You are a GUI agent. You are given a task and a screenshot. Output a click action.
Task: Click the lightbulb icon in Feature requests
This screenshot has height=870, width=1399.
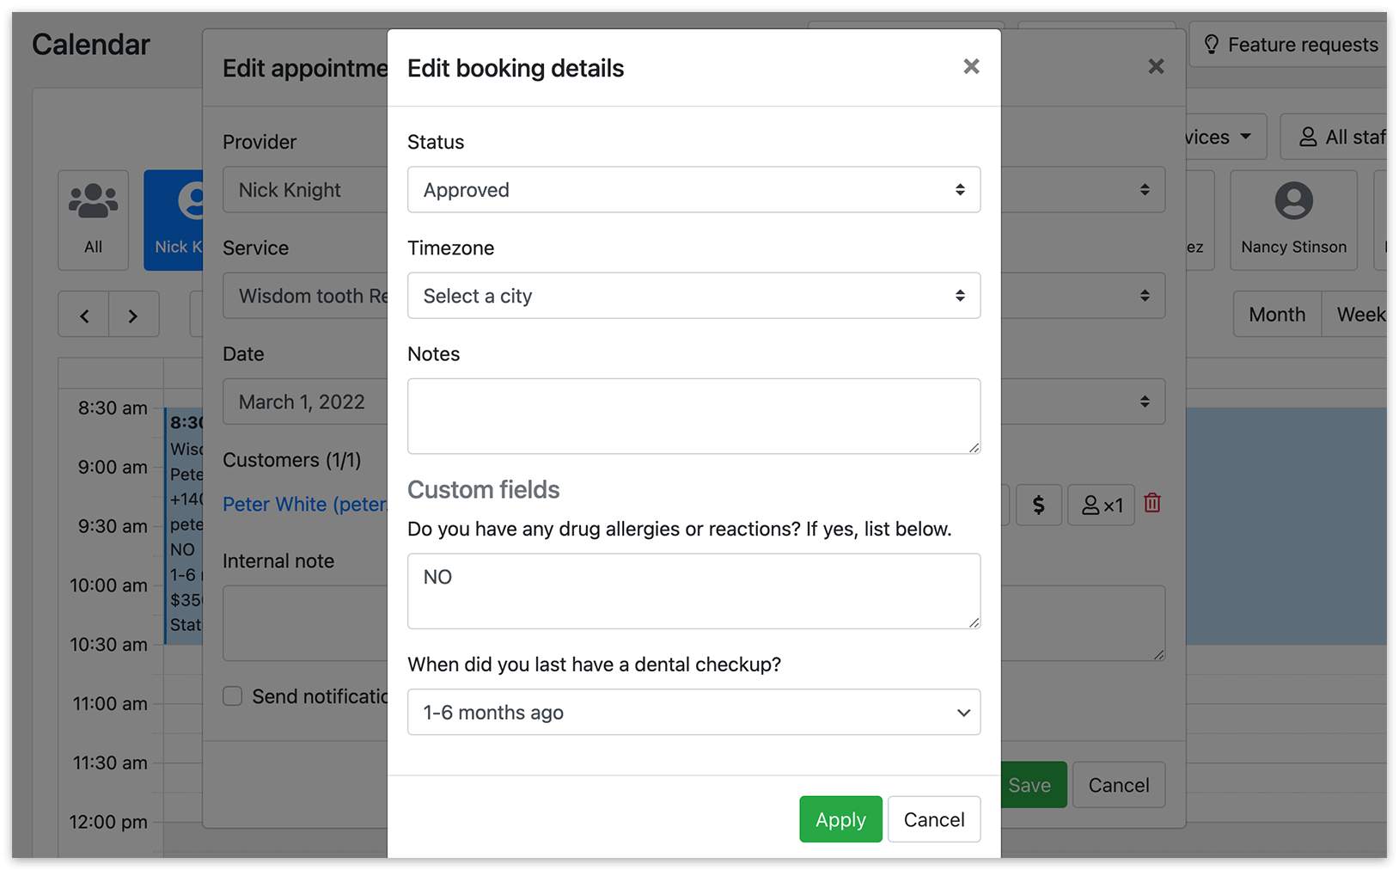click(1211, 45)
